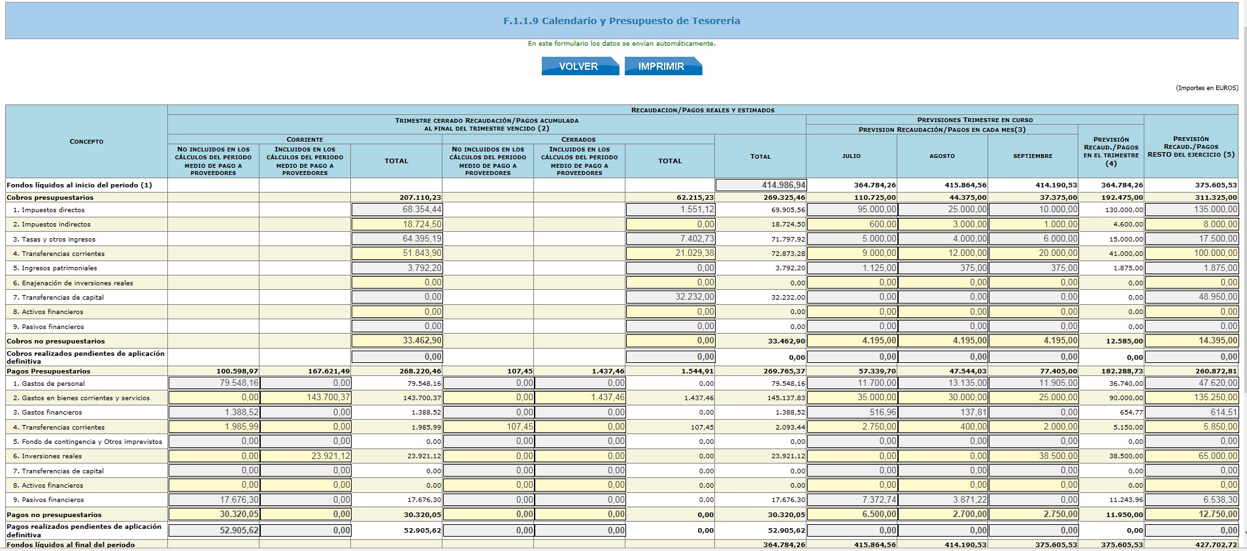Edit Gastos de personal Septiembre field 11.905,00
Viewport: 1247px width, 551px height.
1033,383
